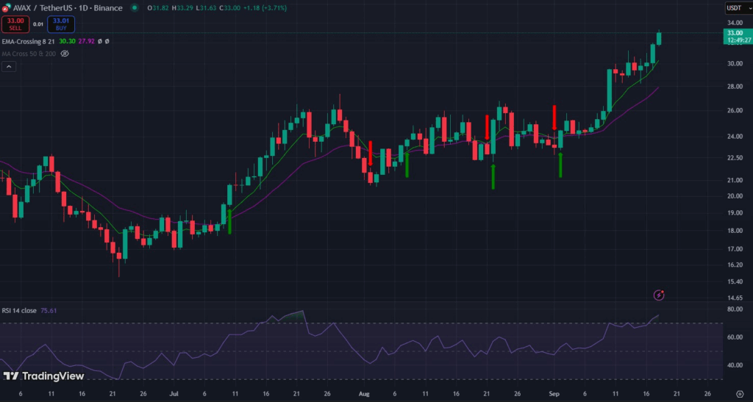Click the Sep label on time axis
This screenshot has height=402, width=753.
click(x=554, y=394)
